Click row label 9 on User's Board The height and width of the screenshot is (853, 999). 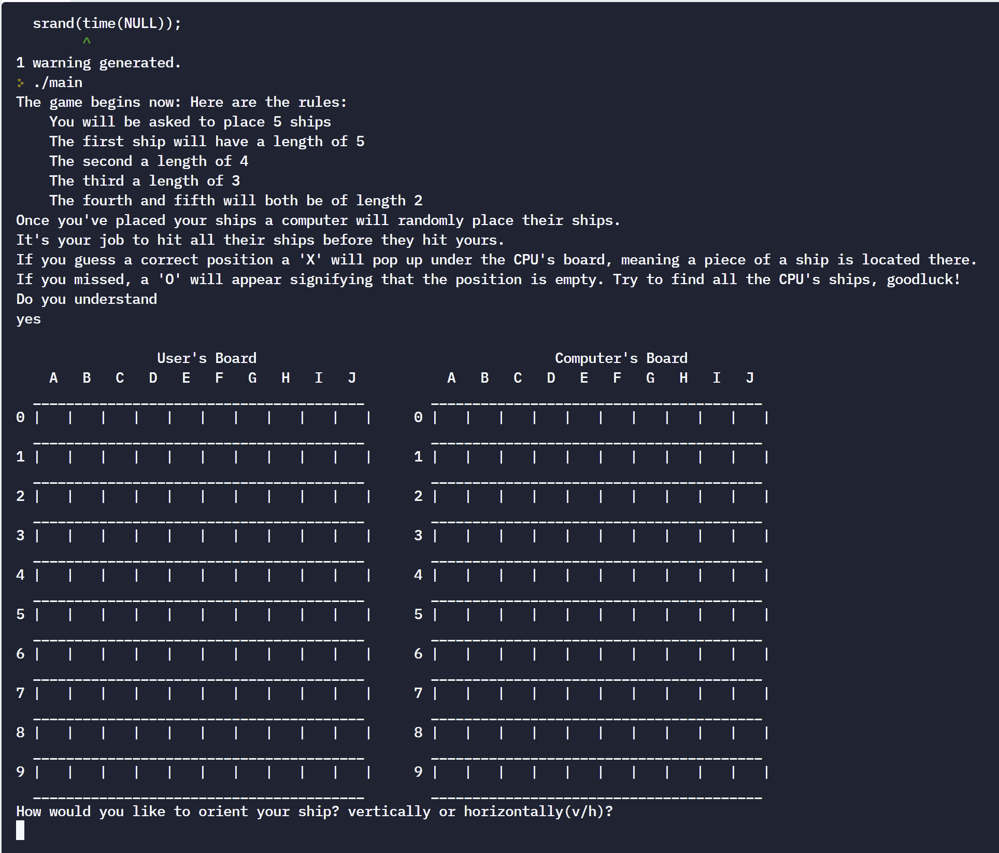[x=21, y=772]
